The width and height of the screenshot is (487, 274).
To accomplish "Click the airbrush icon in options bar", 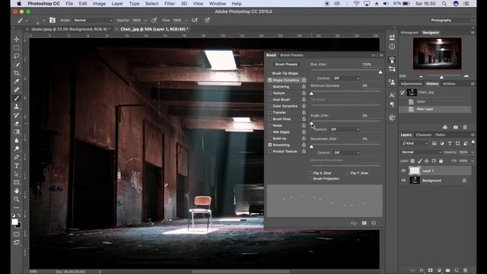I will [195, 21].
